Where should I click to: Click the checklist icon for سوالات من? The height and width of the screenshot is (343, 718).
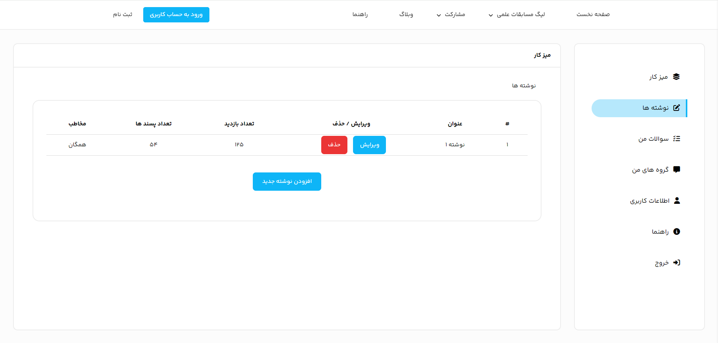[677, 138]
